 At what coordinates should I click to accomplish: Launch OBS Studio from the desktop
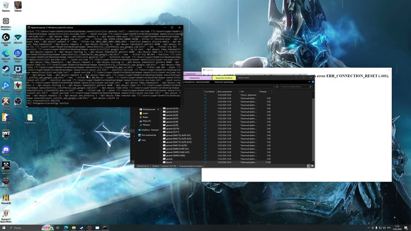18,103
